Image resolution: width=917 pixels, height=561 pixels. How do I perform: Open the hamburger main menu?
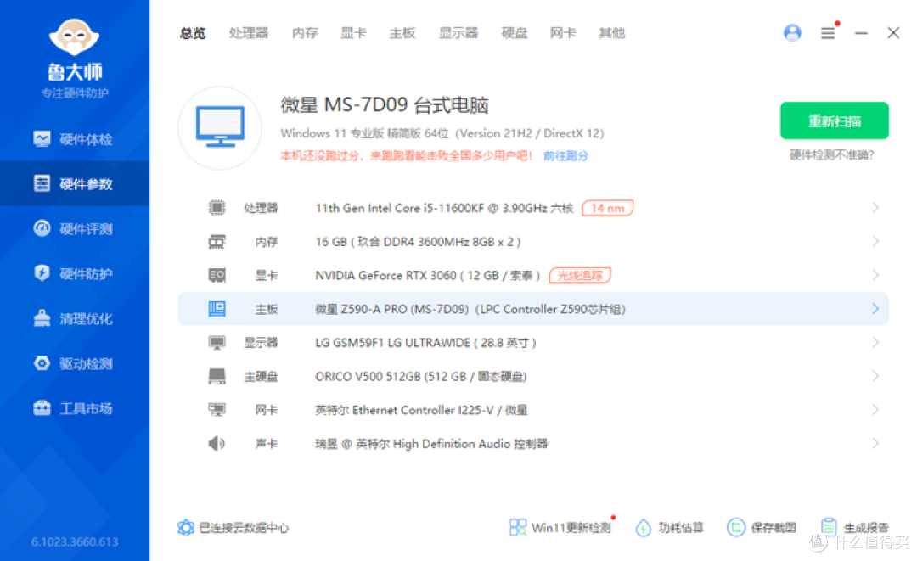[x=828, y=33]
